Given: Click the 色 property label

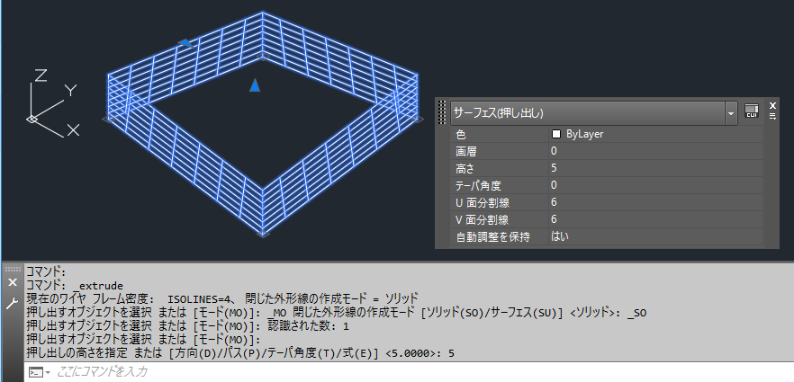Looking at the screenshot, I should [460, 135].
